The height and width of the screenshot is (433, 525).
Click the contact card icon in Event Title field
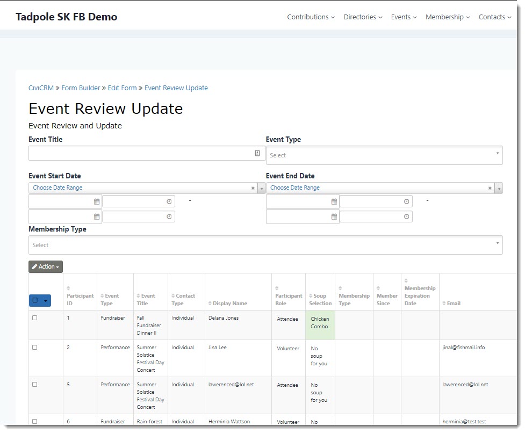pyautogui.click(x=257, y=153)
